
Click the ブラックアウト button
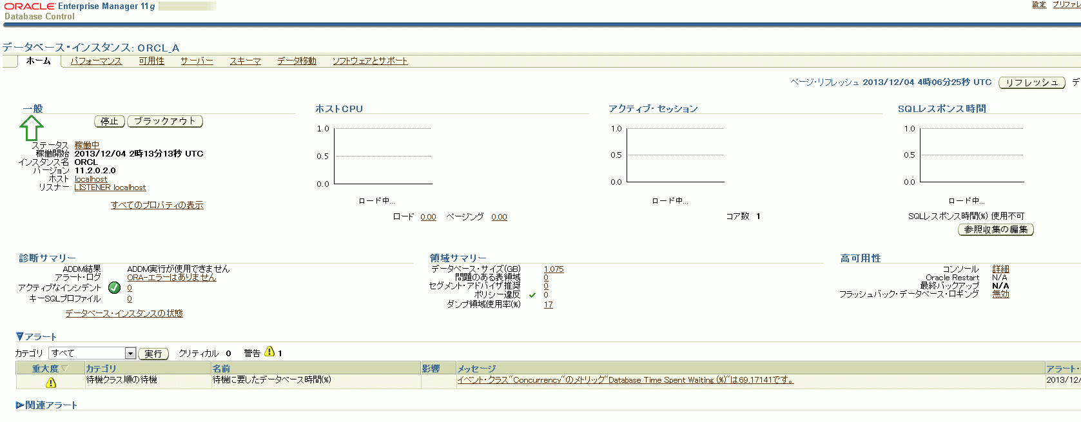pyautogui.click(x=165, y=121)
